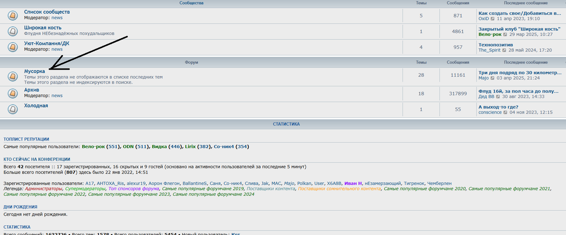This screenshot has height=235, width=566.
Task: Click the forum icon beside Холодная
Action: (x=13, y=109)
